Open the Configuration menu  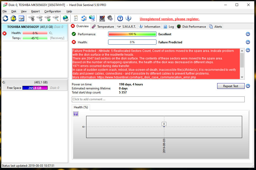tap(53, 11)
